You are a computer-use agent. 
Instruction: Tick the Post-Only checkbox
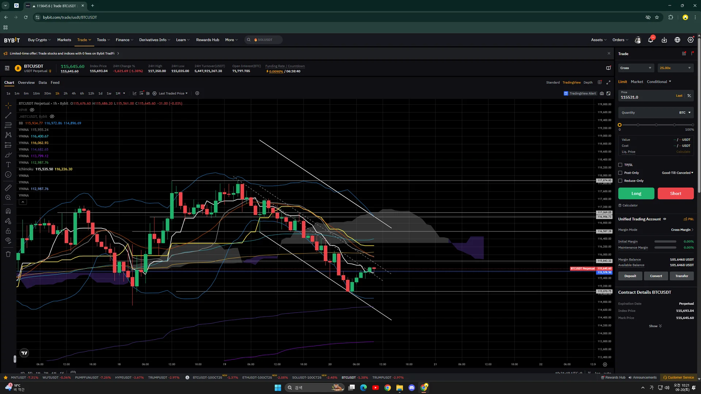tap(620, 173)
